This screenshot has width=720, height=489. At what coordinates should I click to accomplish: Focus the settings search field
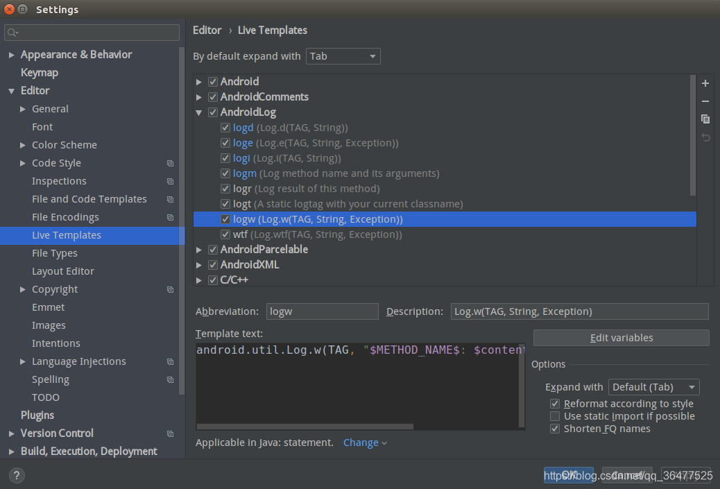click(x=92, y=33)
